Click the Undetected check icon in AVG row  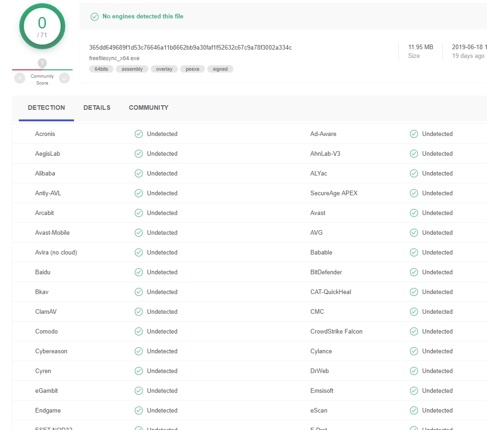tap(413, 232)
